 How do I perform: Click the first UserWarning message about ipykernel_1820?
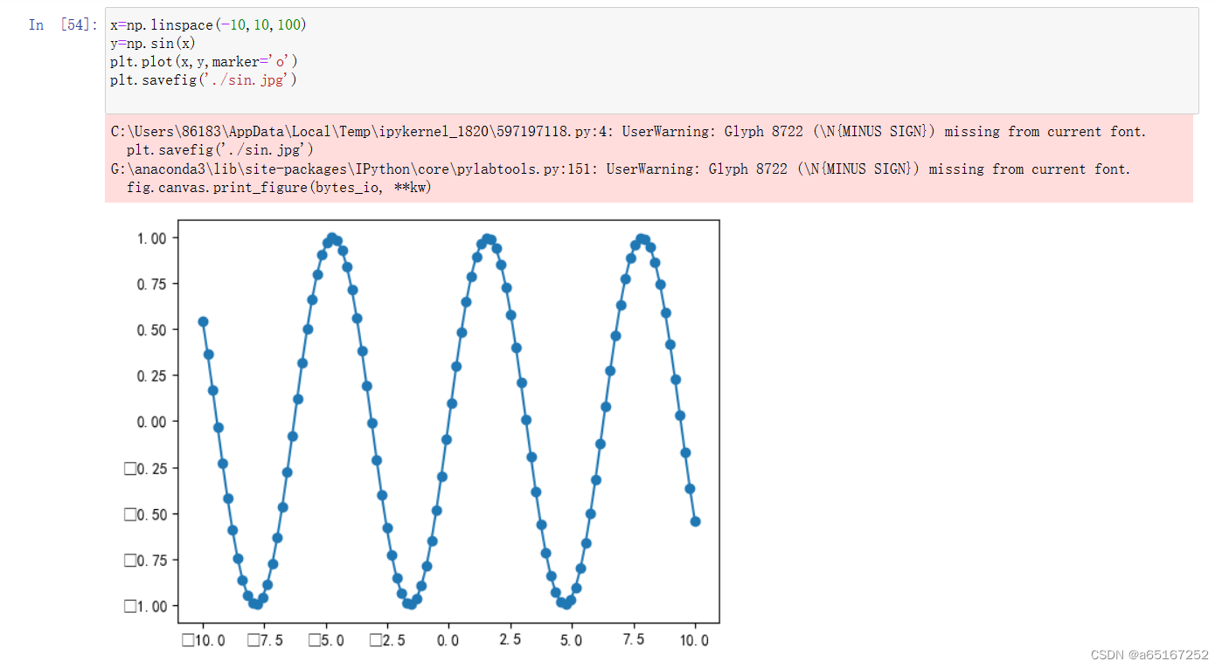pos(628,132)
